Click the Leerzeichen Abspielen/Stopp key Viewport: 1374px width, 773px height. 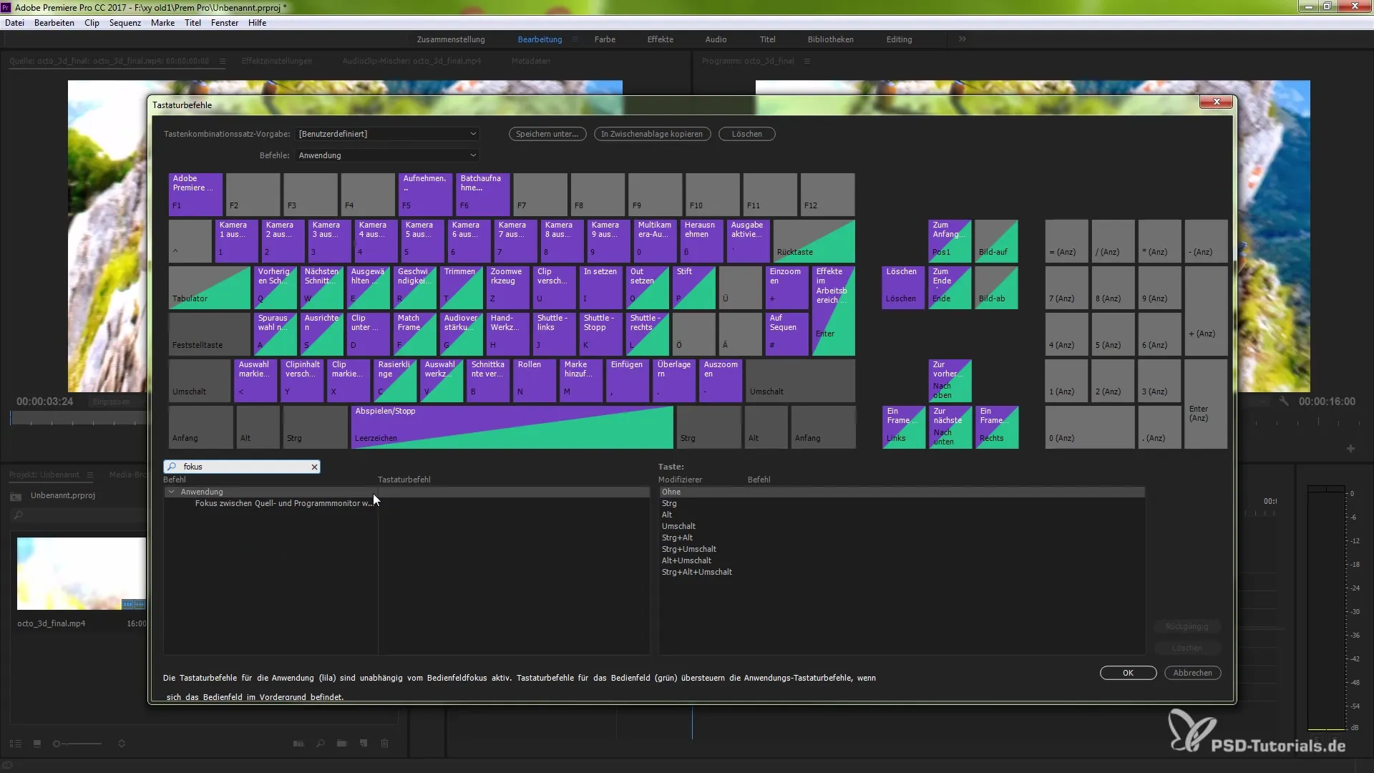coord(512,427)
